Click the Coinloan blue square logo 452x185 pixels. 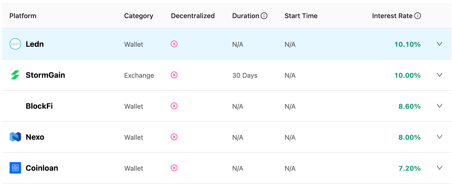pyautogui.click(x=15, y=168)
